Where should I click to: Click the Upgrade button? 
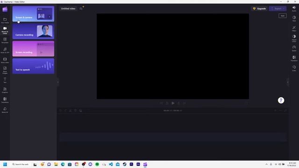point(259,8)
